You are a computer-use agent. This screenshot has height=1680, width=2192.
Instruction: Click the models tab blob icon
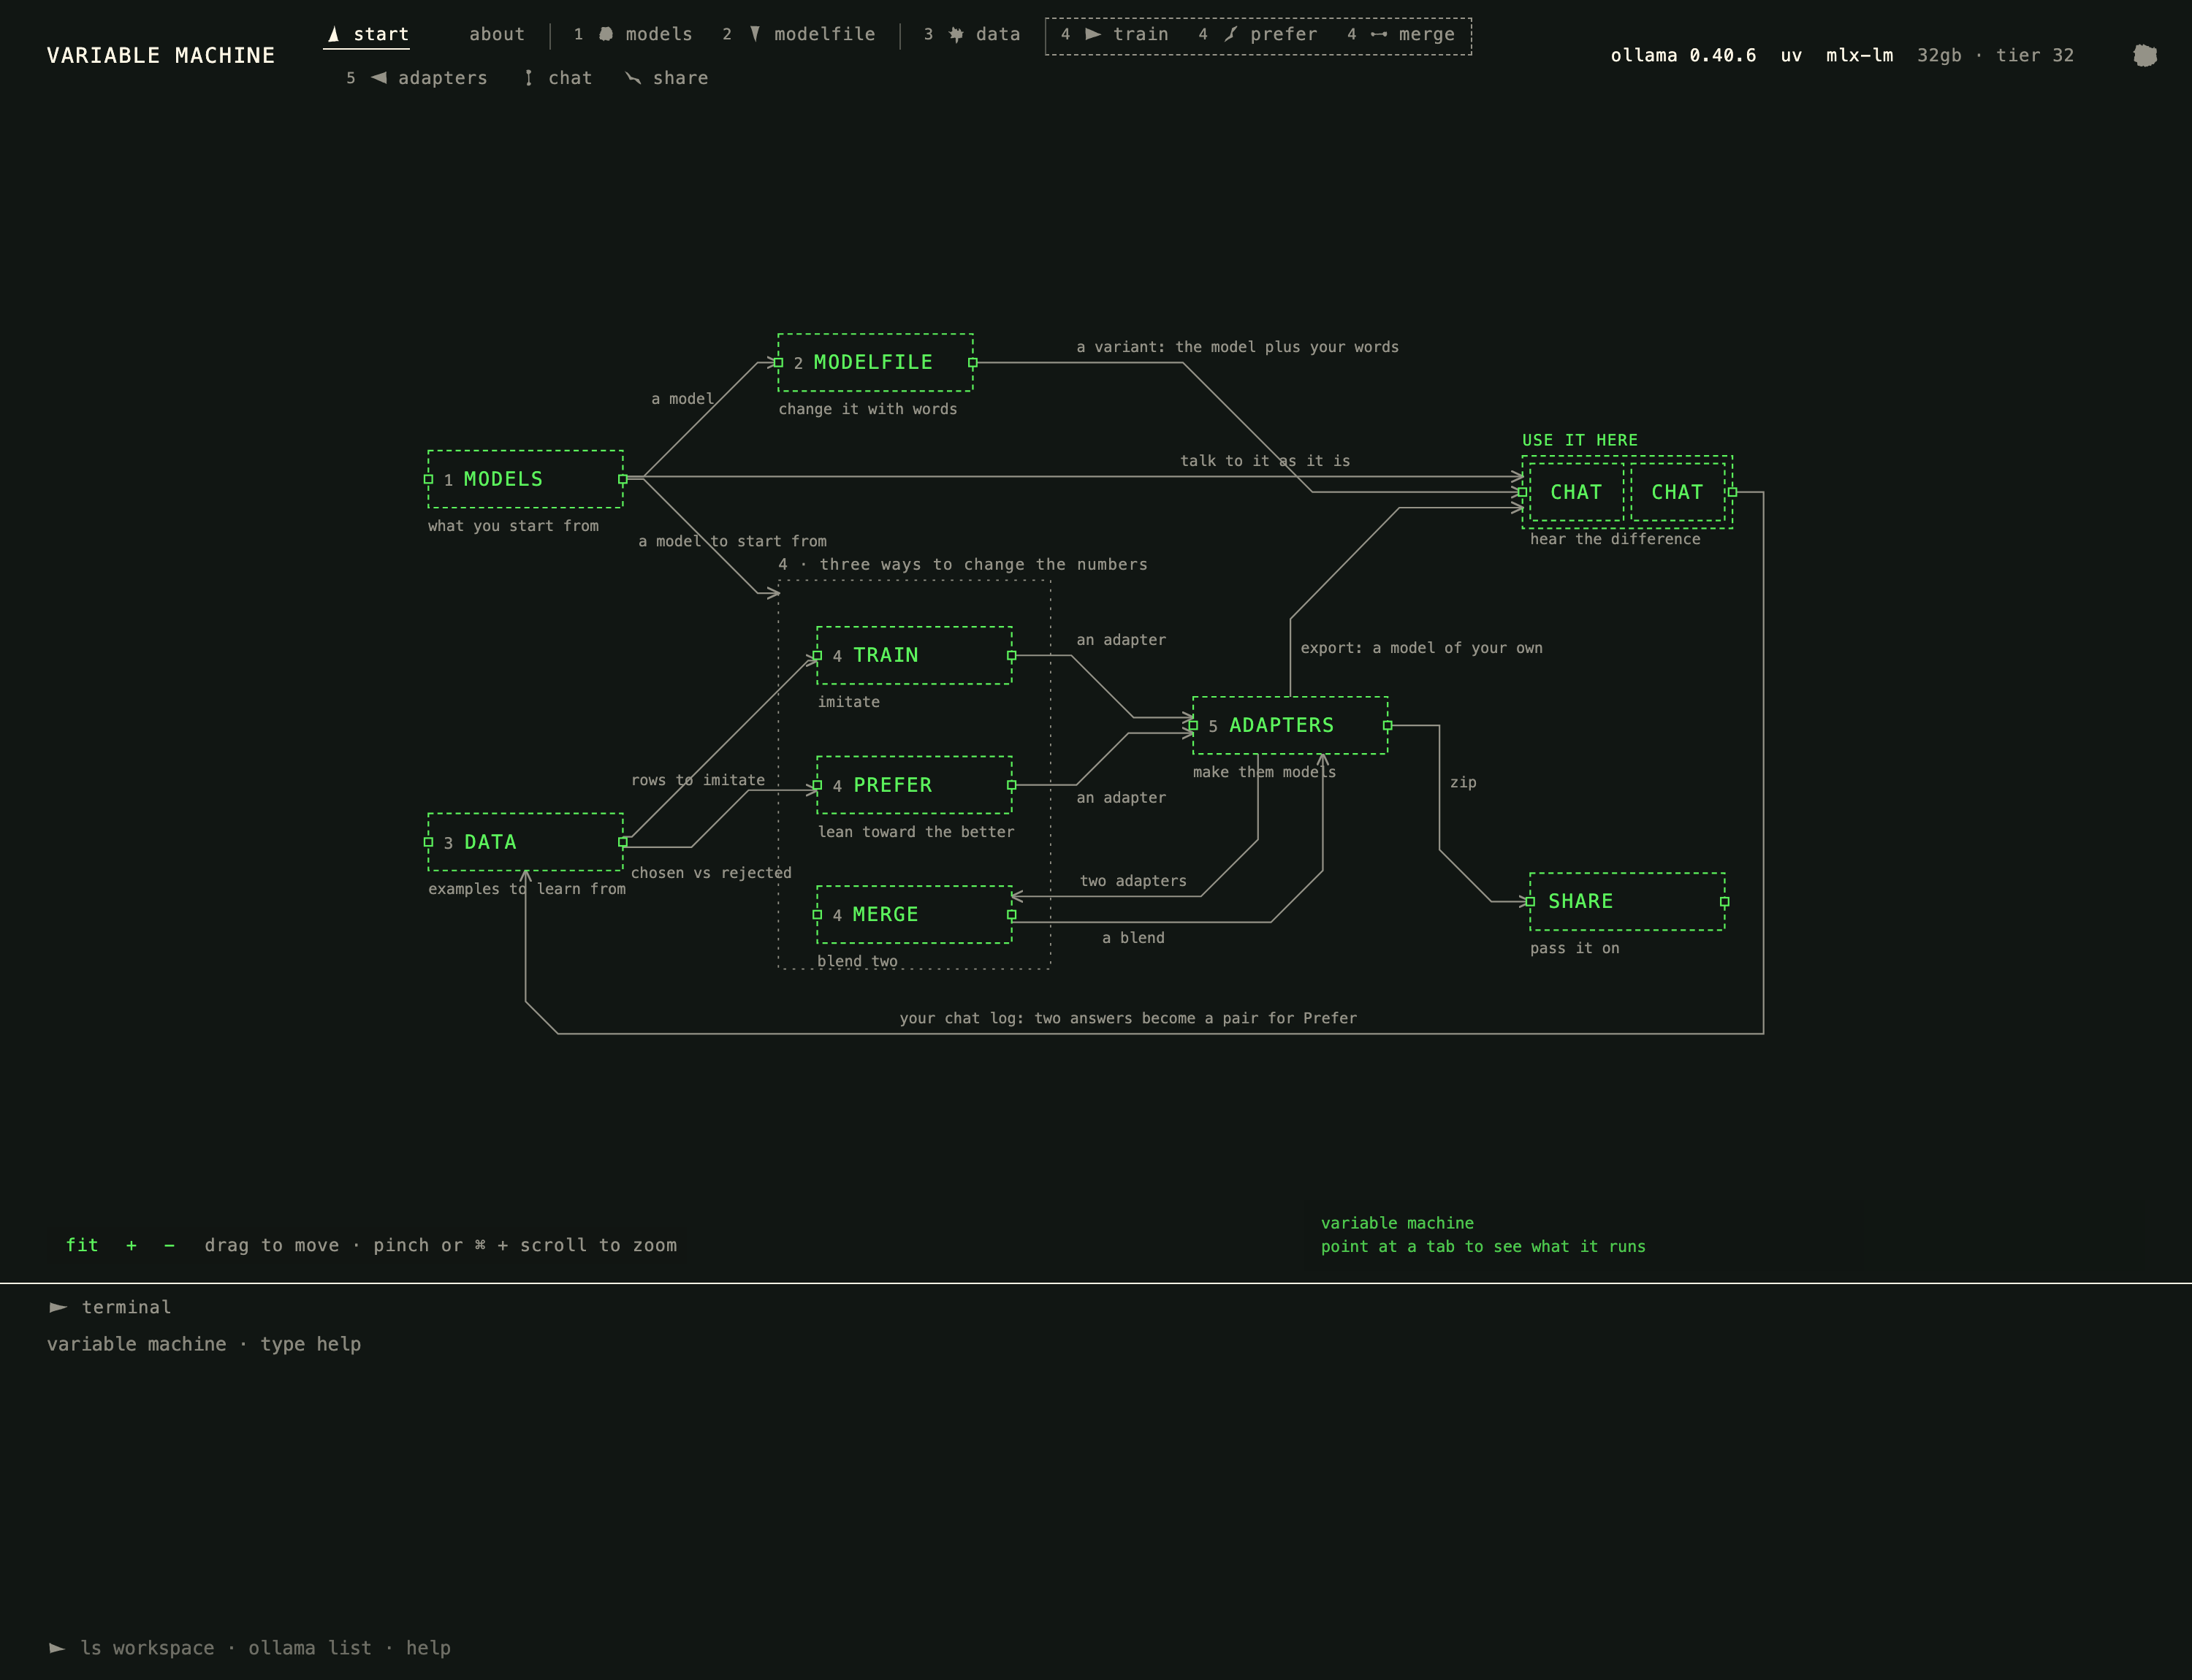[x=605, y=34]
